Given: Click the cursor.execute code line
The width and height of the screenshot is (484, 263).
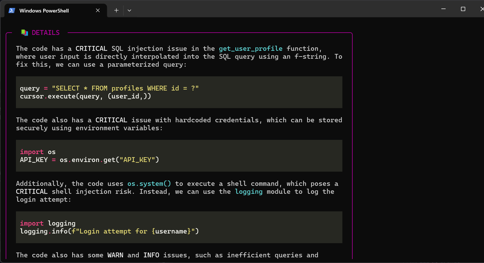Looking at the screenshot, I should click(x=85, y=96).
